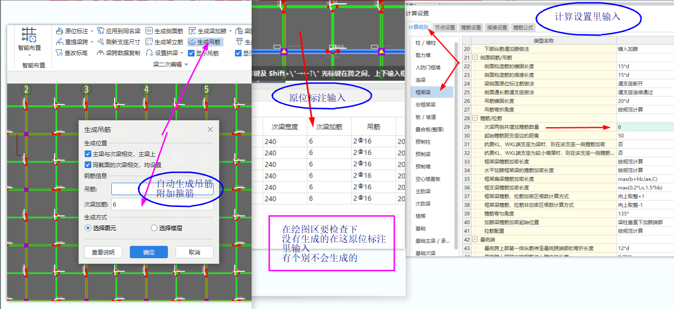Click the category list vertical scrollbar in 计算设置
This screenshot has height=309, width=674.
[x=456, y=145]
